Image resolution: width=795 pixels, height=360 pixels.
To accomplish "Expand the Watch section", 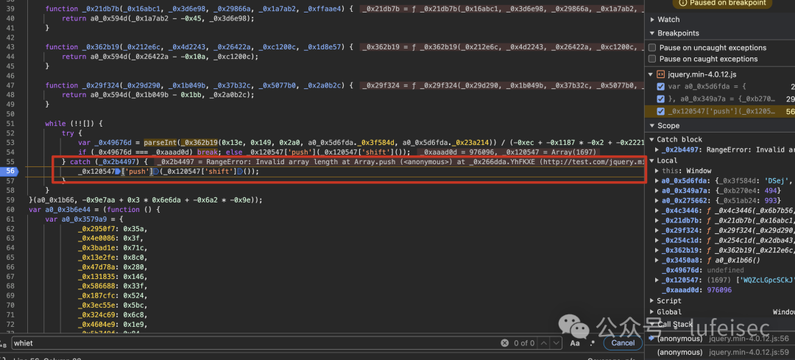I will coord(652,19).
